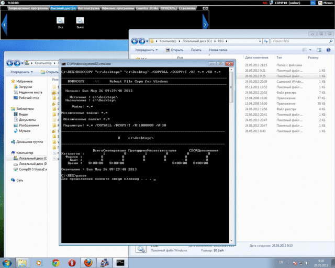This screenshot has height=268, width=335.
Task: Click 'Открыть' in REG window toolbar
Action: pyautogui.click(x=174, y=50)
